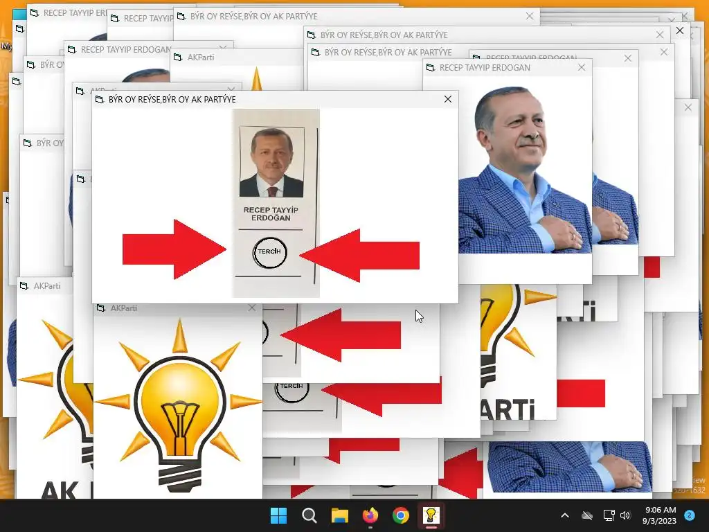Select the AKParti window title above the yellow spike
The width and height of the screenshot is (709, 532).
[201, 57]
